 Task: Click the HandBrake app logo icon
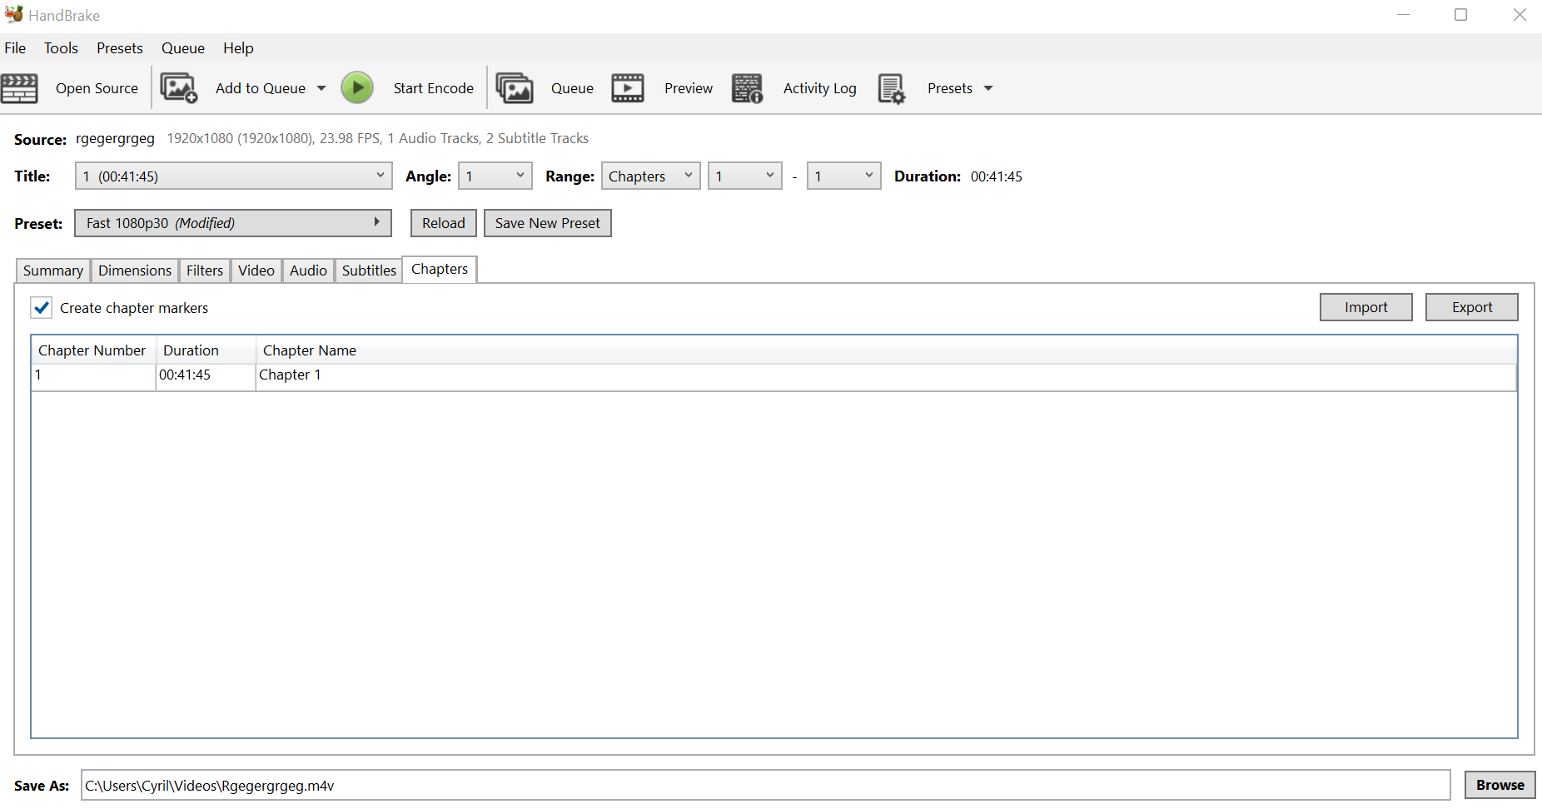coord(14,14)
